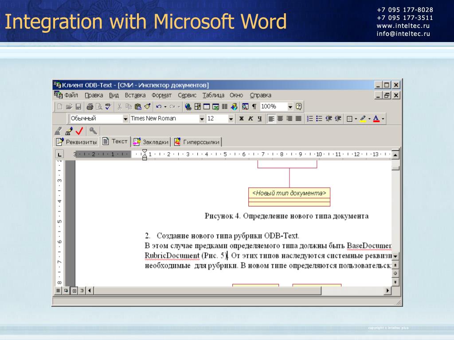Apply yellow highlight color

coord(363,119)
